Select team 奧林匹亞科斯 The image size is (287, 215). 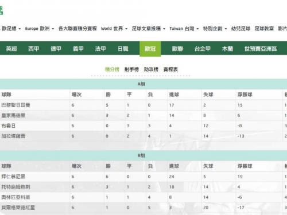pyautogui.click(x=15, y=197)
